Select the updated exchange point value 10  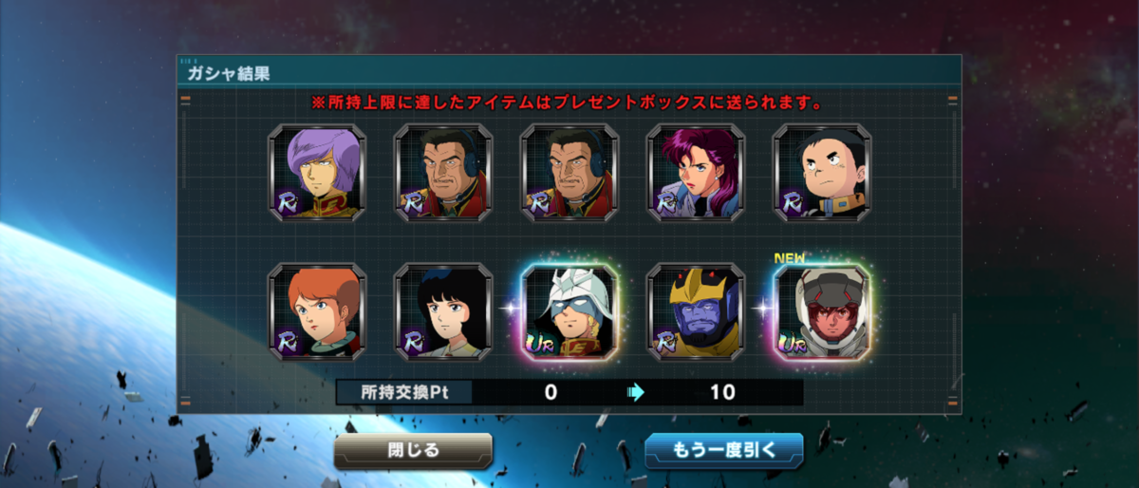point(722,392)
